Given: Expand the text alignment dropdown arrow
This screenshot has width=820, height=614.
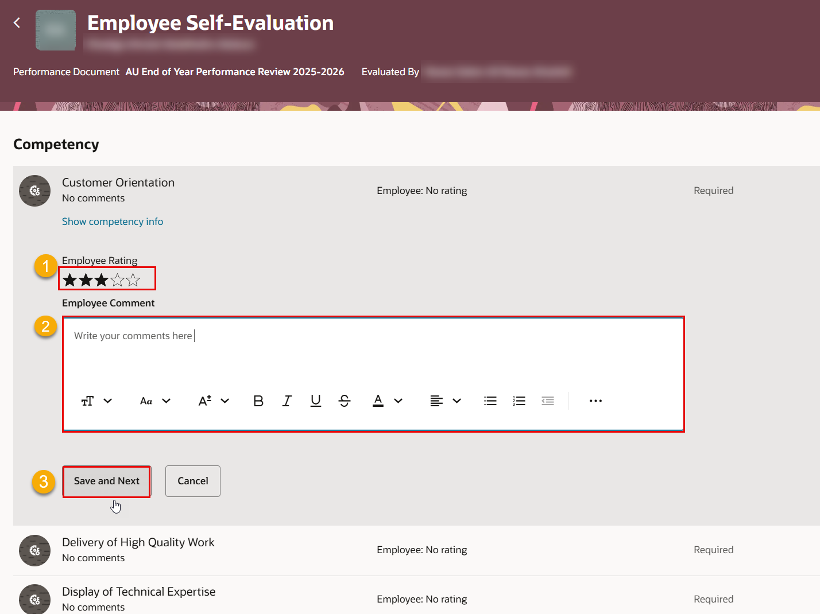Looking at the screenshot, I should coord(457,401).
